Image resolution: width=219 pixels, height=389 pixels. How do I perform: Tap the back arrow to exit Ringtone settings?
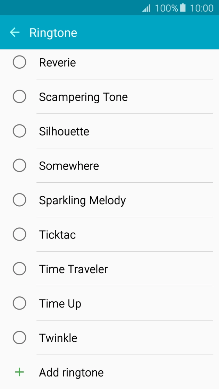[15, 32]
